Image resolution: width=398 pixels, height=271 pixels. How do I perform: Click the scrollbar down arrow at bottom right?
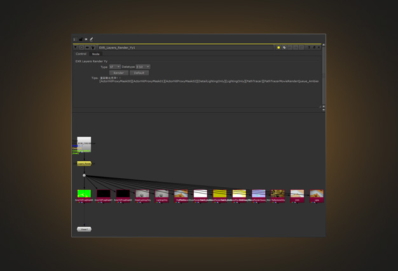coord(324,110)
